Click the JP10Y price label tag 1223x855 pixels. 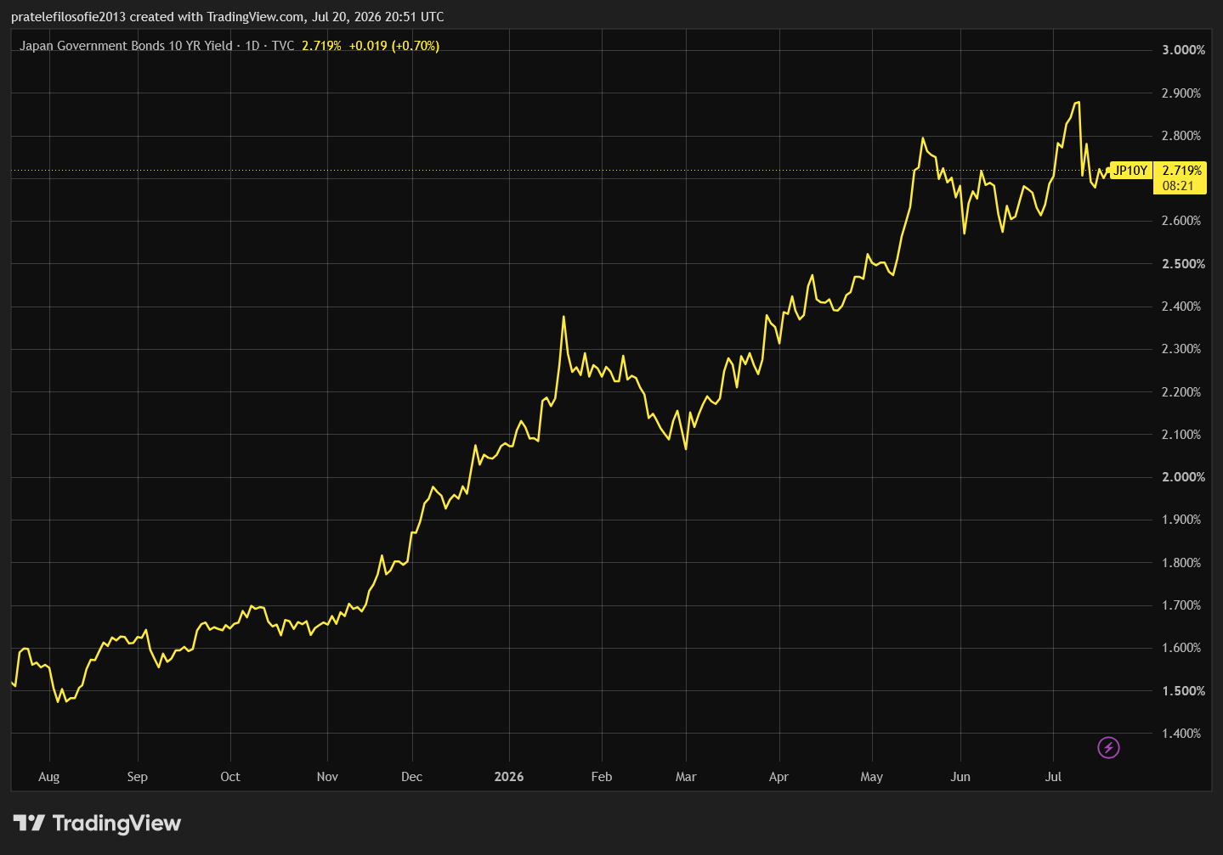click(x=1130, y=171)
